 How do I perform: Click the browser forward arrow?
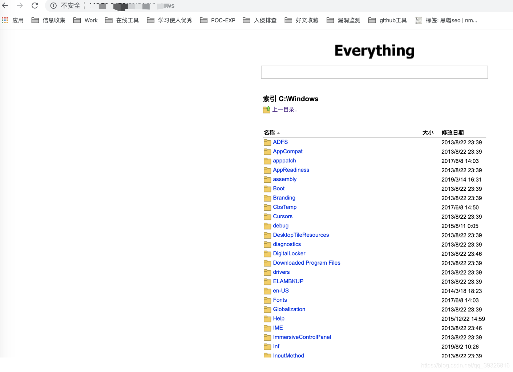20,5
